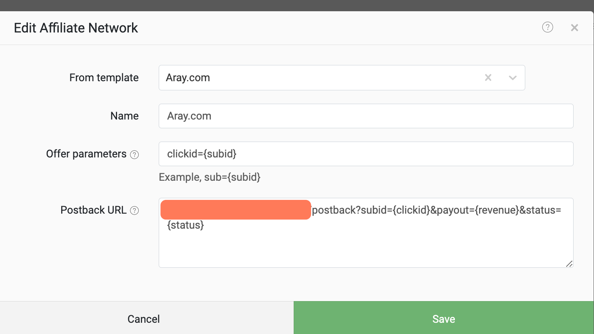Click into the clickid={subid} offer parameters field
Image resolution: width=594 pixels, height=334 pixels.
[366, 154]
